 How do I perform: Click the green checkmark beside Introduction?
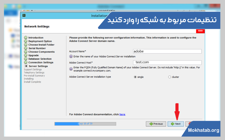26,38
